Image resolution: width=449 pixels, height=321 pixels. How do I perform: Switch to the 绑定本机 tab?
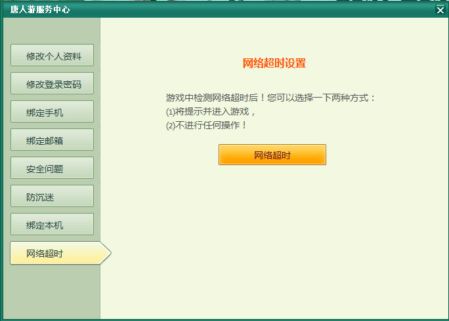53,225
